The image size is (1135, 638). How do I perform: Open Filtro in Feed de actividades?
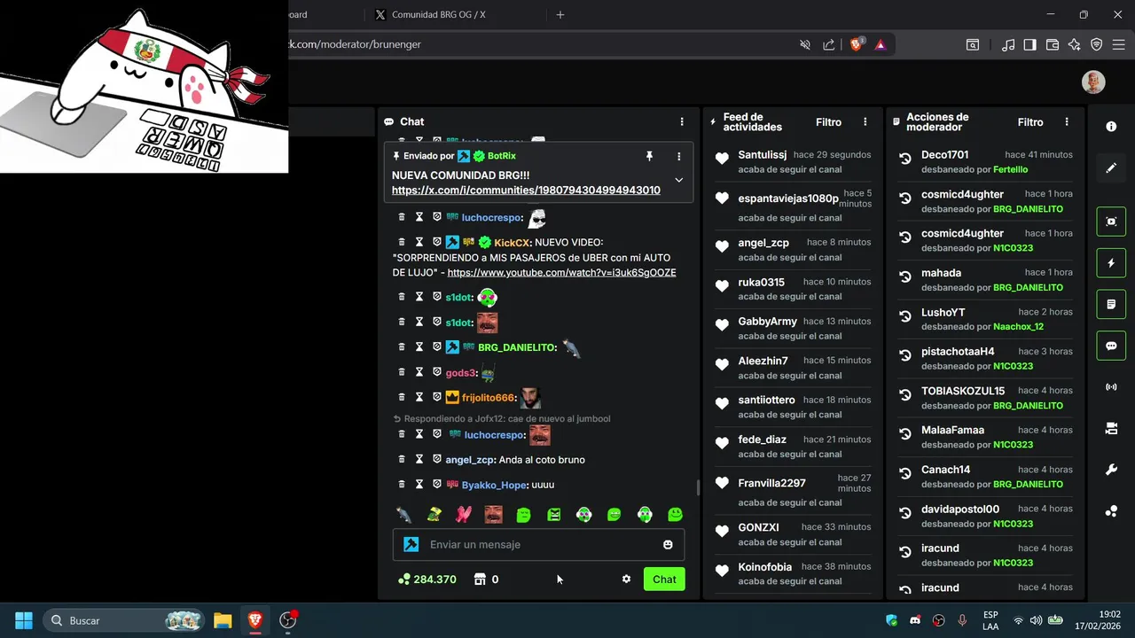(x=828, y=122)
